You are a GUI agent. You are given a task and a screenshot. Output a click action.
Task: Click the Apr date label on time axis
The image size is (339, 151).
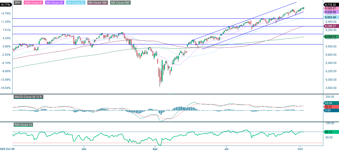coord(155,149)
